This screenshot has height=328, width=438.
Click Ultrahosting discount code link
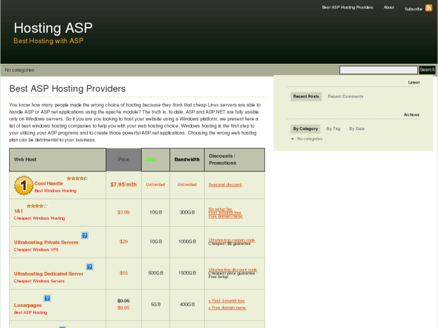pyautogui.click(x=233, y=270)
